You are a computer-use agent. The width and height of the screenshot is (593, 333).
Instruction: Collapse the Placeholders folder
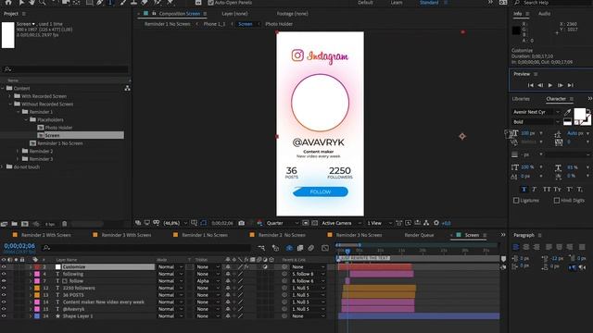coord(26,119)
